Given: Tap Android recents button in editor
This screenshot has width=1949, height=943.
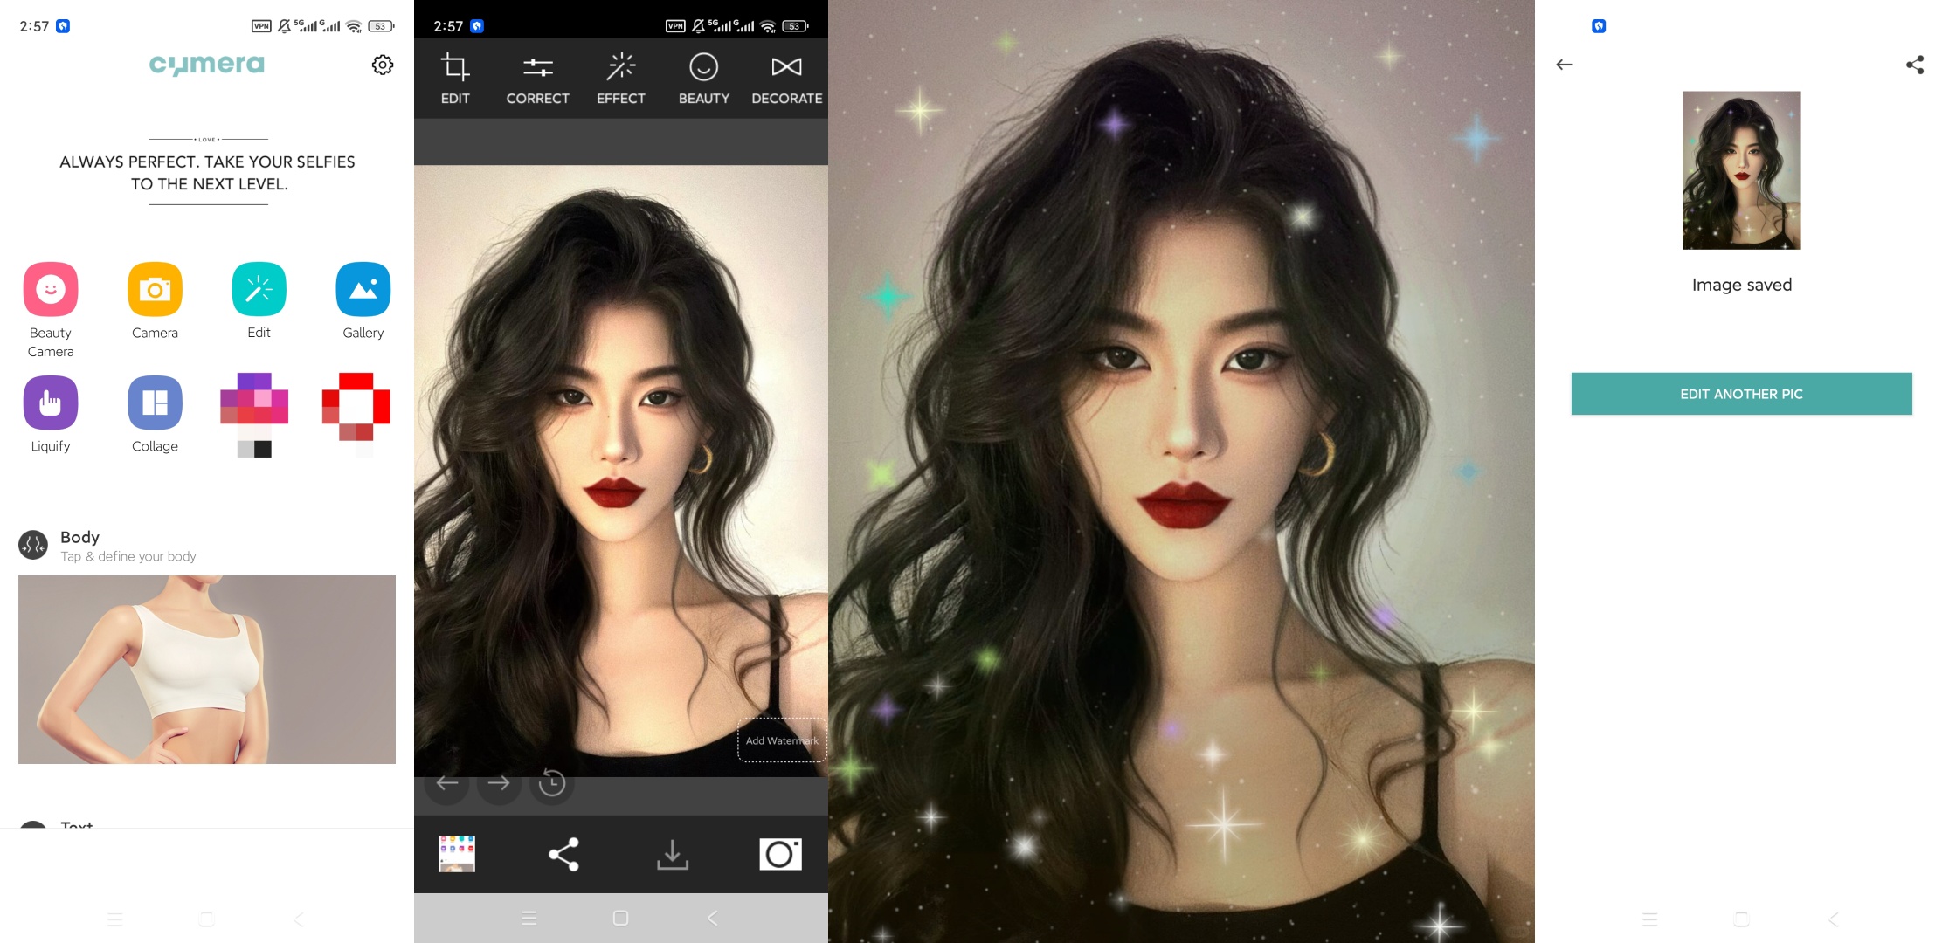Looking at the screenshot, I should click(x=529, y=918).
